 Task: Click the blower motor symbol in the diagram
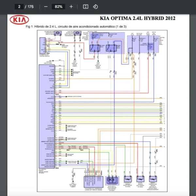pos(57,33)
